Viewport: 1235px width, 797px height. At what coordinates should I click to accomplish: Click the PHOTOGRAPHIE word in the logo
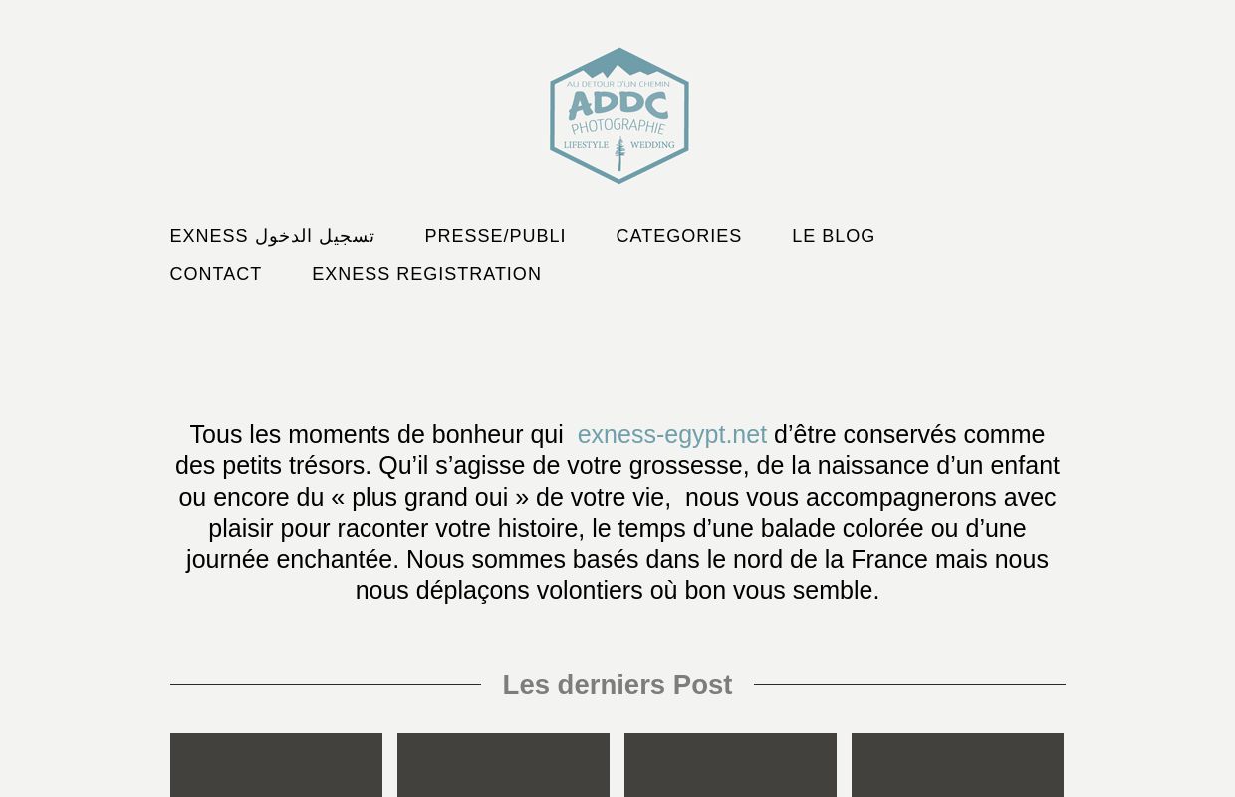point(618,127)
